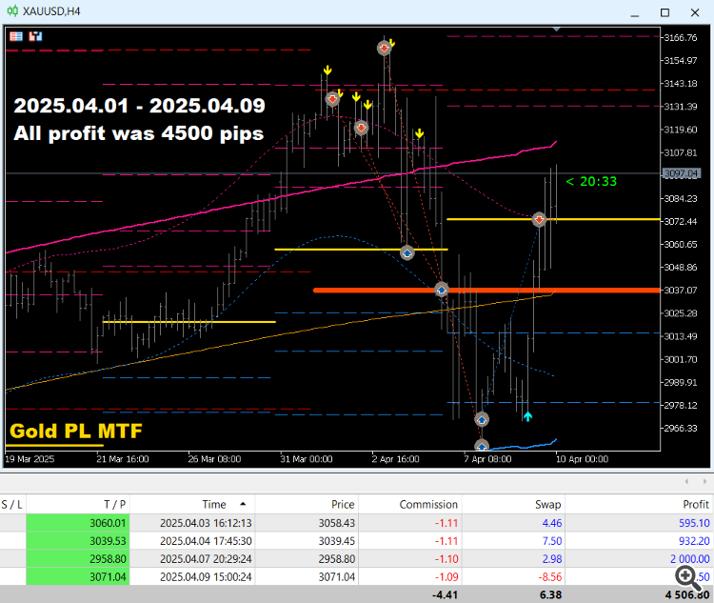The width and height of the screenshot is (714, 603).
Task: Sort by the T / P column header
Action: (x=78, y=504)
